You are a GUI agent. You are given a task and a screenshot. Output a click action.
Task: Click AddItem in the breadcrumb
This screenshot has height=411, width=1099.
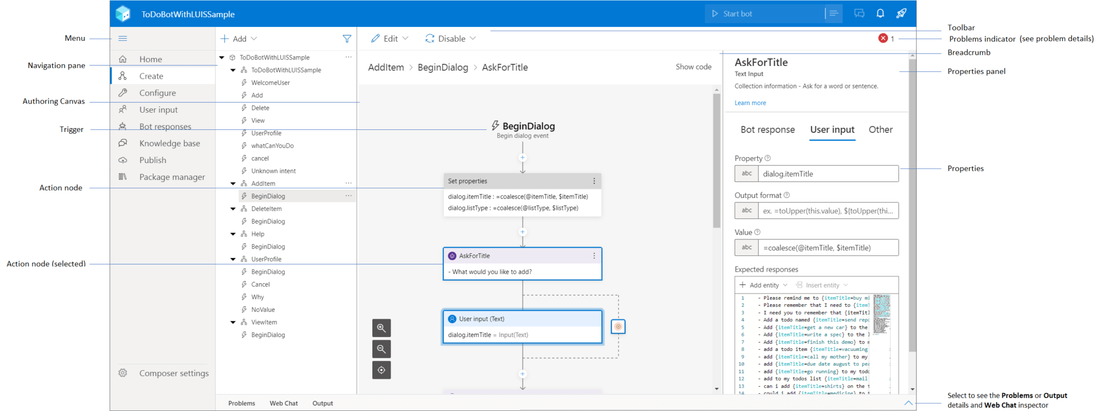386,67
